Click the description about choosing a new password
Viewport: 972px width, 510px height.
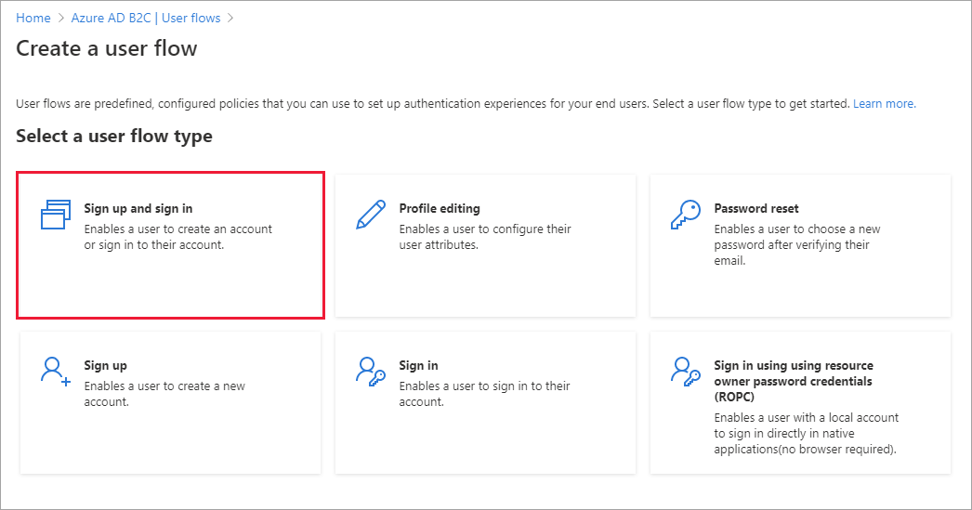(796, 244)
